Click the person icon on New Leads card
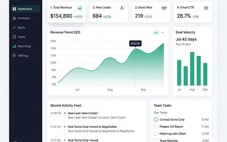Screen dimensions: 227x142 pos(122,8)
